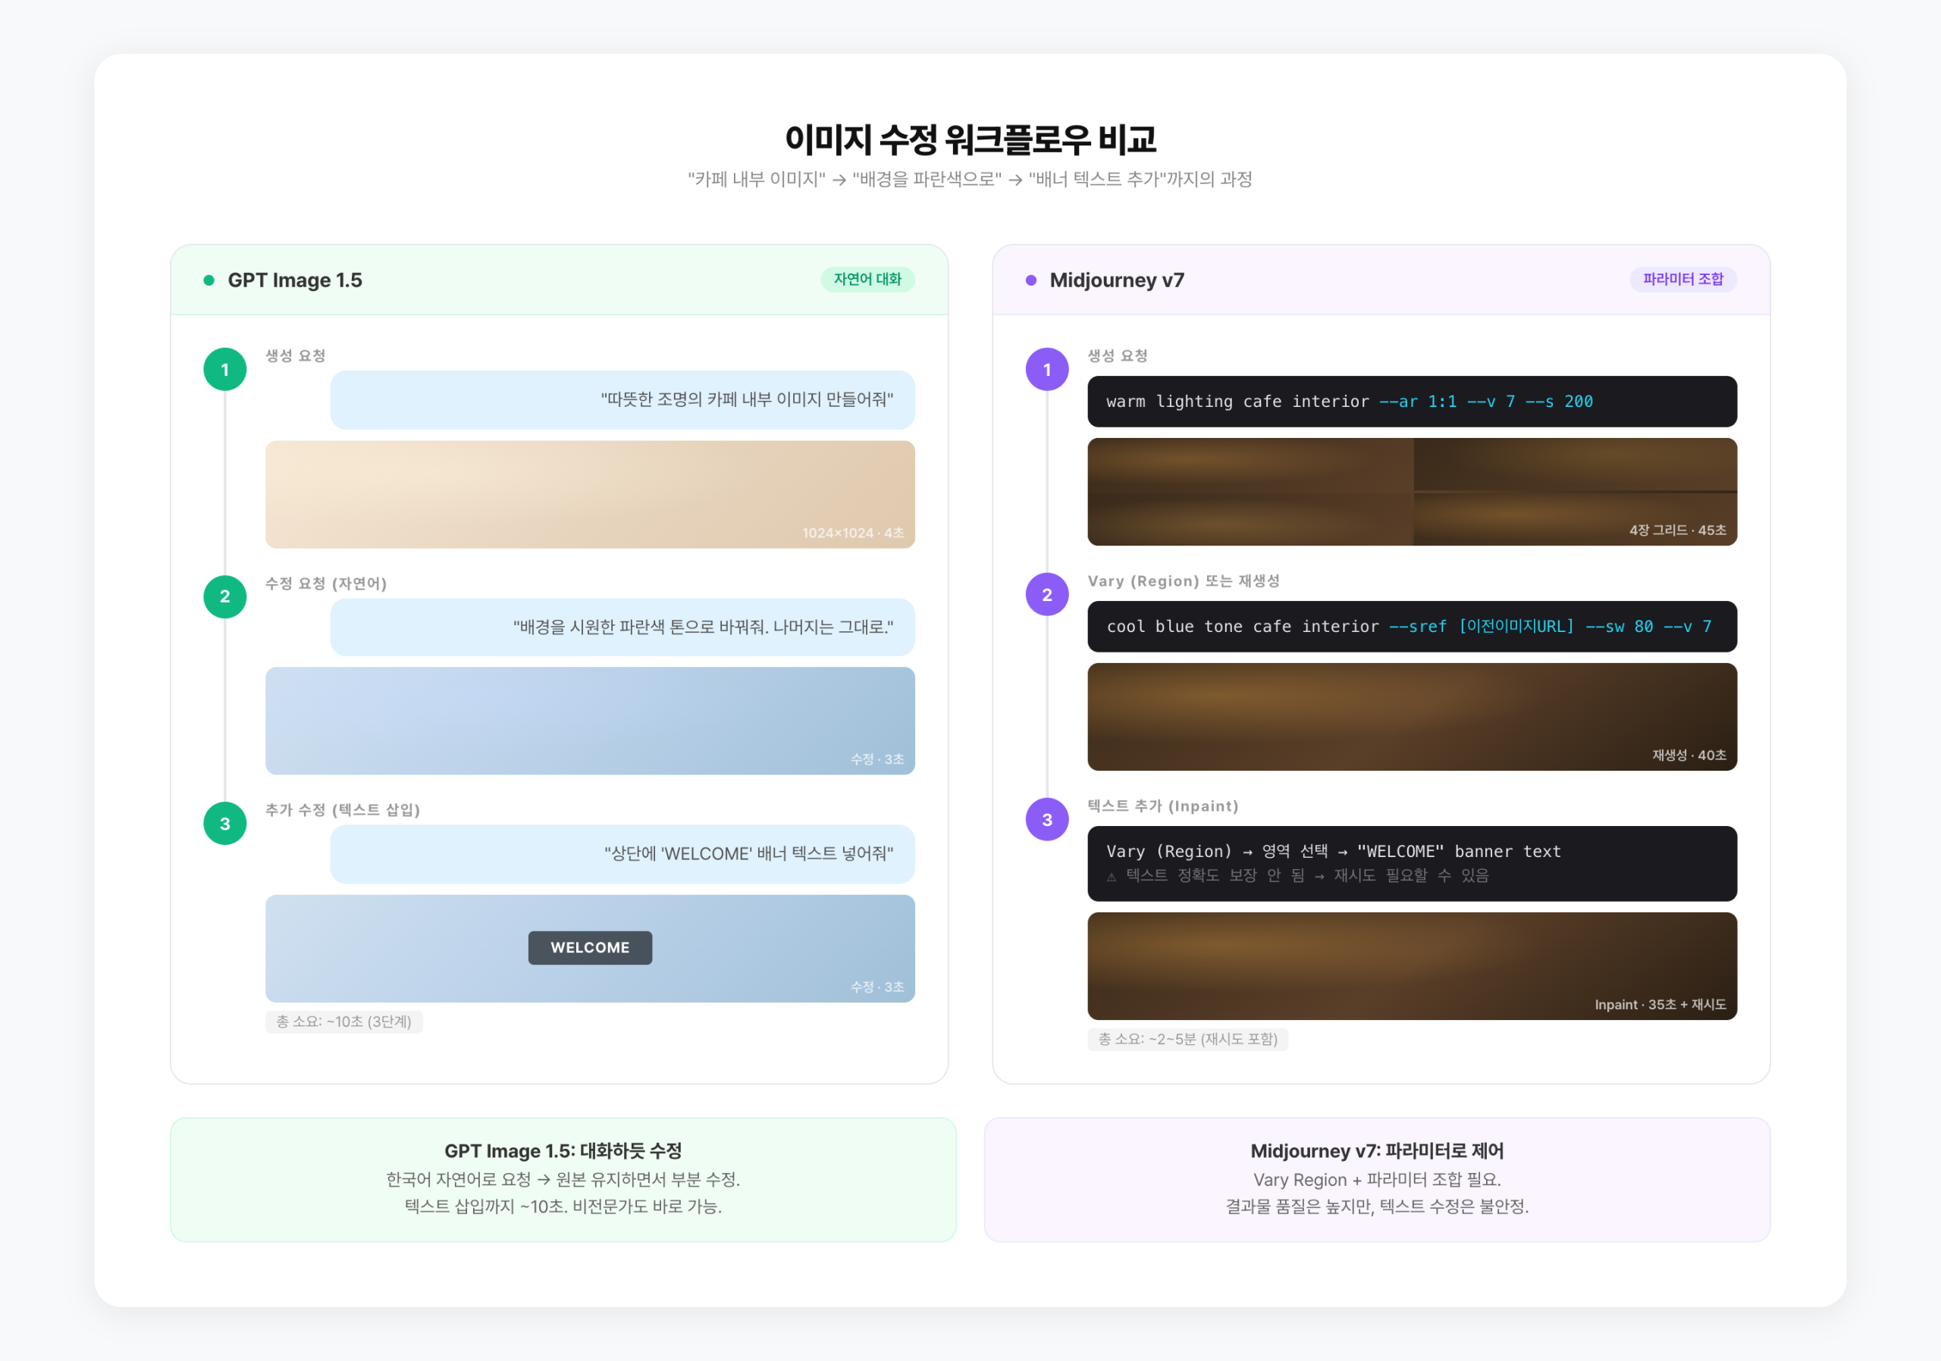Click purple step 2 circle in Midjourney workflow
Image resolution: width=1941 pixels, height=1361 pixels.
tap(1046, 594)
